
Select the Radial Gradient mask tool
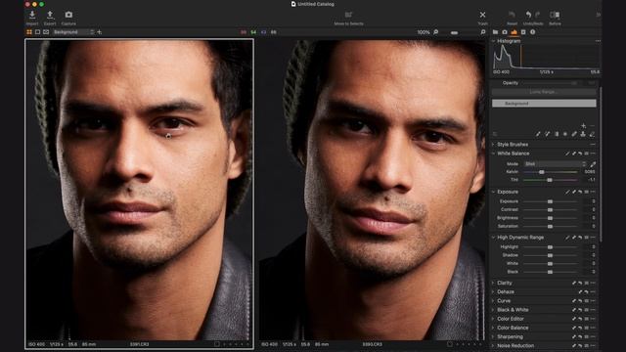(565, 134)
